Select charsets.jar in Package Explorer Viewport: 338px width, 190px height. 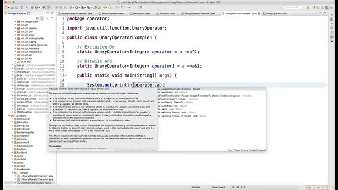point(34,72)
